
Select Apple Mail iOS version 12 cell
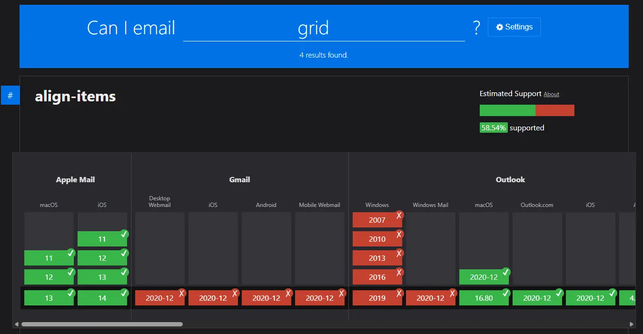102,258
